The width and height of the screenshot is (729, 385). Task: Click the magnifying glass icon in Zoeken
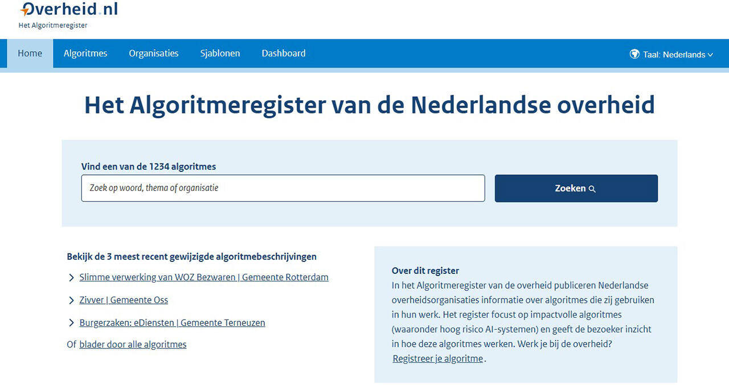pos(592,189)
